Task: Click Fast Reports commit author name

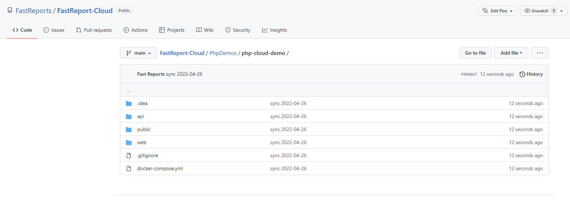Action: [x=151, y=74]
